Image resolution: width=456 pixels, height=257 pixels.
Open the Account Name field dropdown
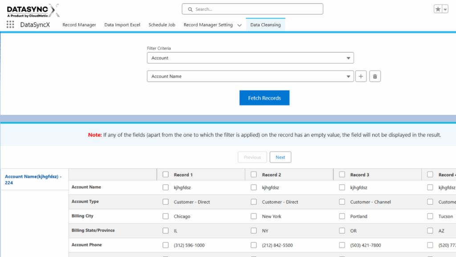tap(250, 76)
